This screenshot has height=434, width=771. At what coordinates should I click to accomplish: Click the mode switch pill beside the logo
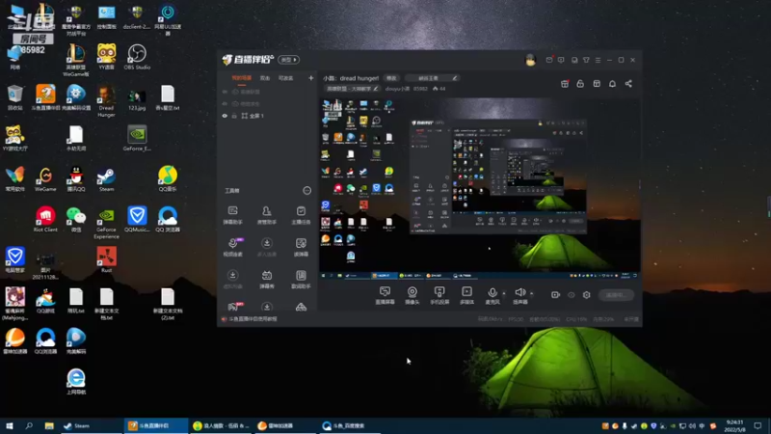coord(288,60)
